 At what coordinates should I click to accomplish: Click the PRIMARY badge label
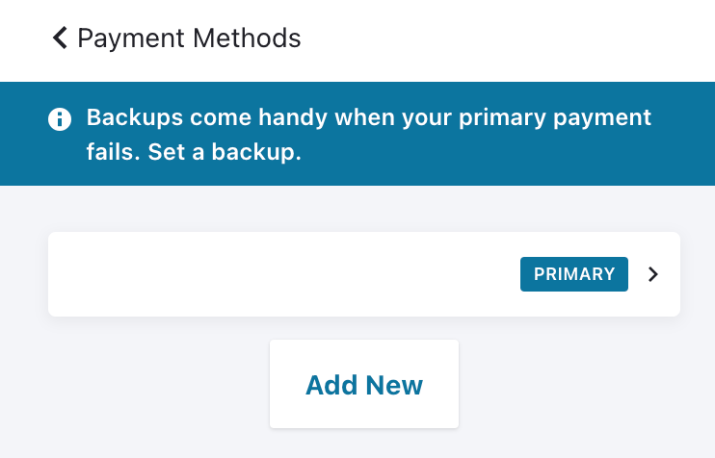[573, 274]
